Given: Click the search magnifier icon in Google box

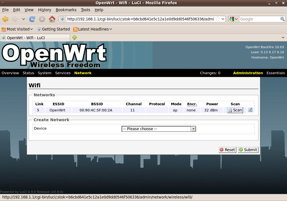Looking at the screenshot, I should click(x=283, y=19).
